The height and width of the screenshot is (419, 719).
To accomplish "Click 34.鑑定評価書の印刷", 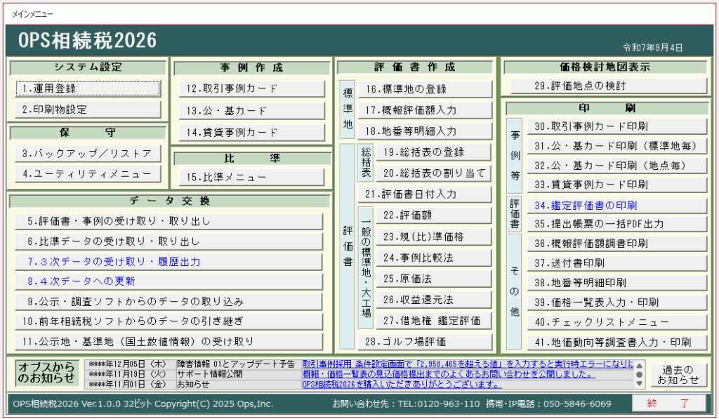I will coord(617,206).
